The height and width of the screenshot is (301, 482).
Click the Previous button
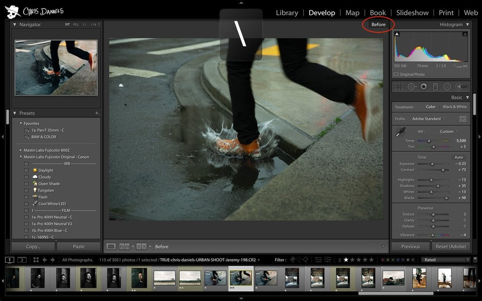click(410, 246)
